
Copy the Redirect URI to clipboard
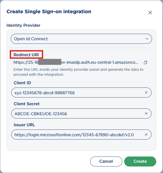click(x=145, y=62)
